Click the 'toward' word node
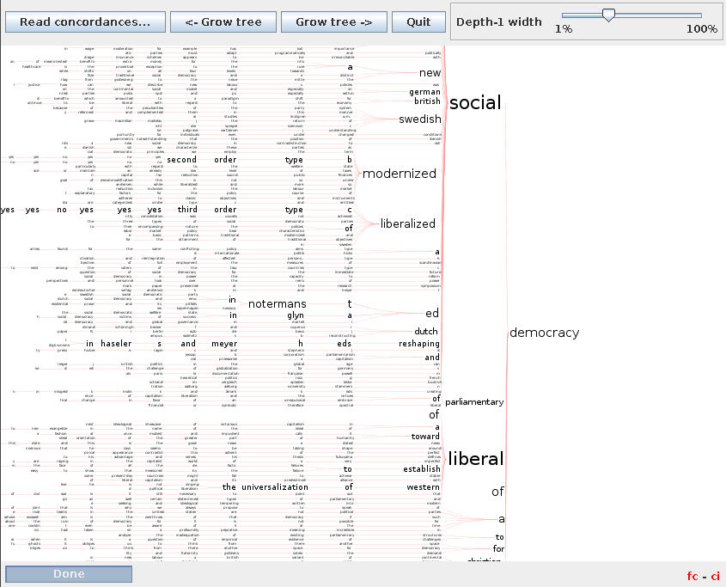Viewport: 726px width, 587px height. pos(425,437)
